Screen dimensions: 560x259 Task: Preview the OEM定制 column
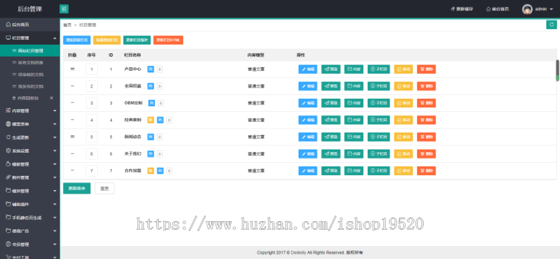pos(331,103)
